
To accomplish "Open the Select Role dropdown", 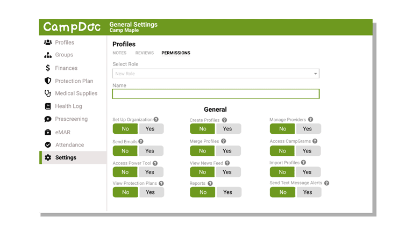I will pos(216,74).
